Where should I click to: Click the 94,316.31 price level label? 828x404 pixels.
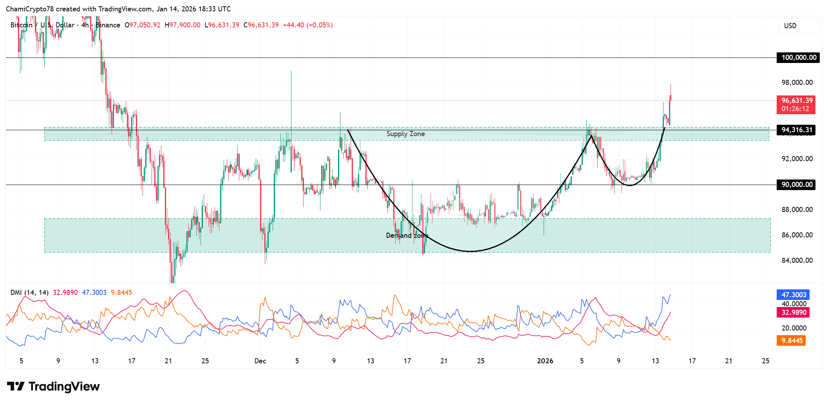click(796, 130)
